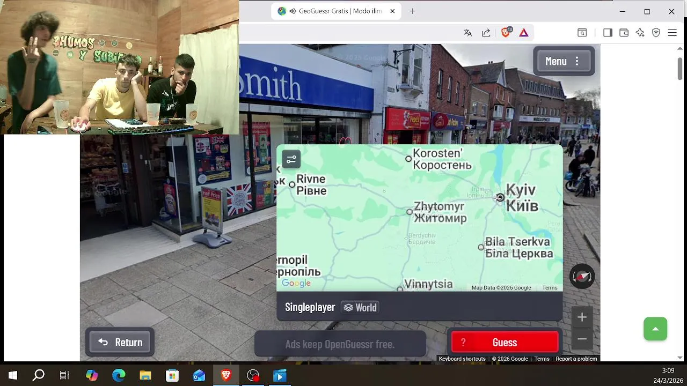Click the page vertical scrollbar thumb
The height and width of the screenshot is (386, 687).
click(x=680, y=68)
